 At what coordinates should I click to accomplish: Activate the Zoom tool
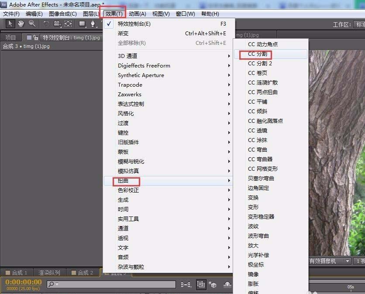click(x=32, y=24)
